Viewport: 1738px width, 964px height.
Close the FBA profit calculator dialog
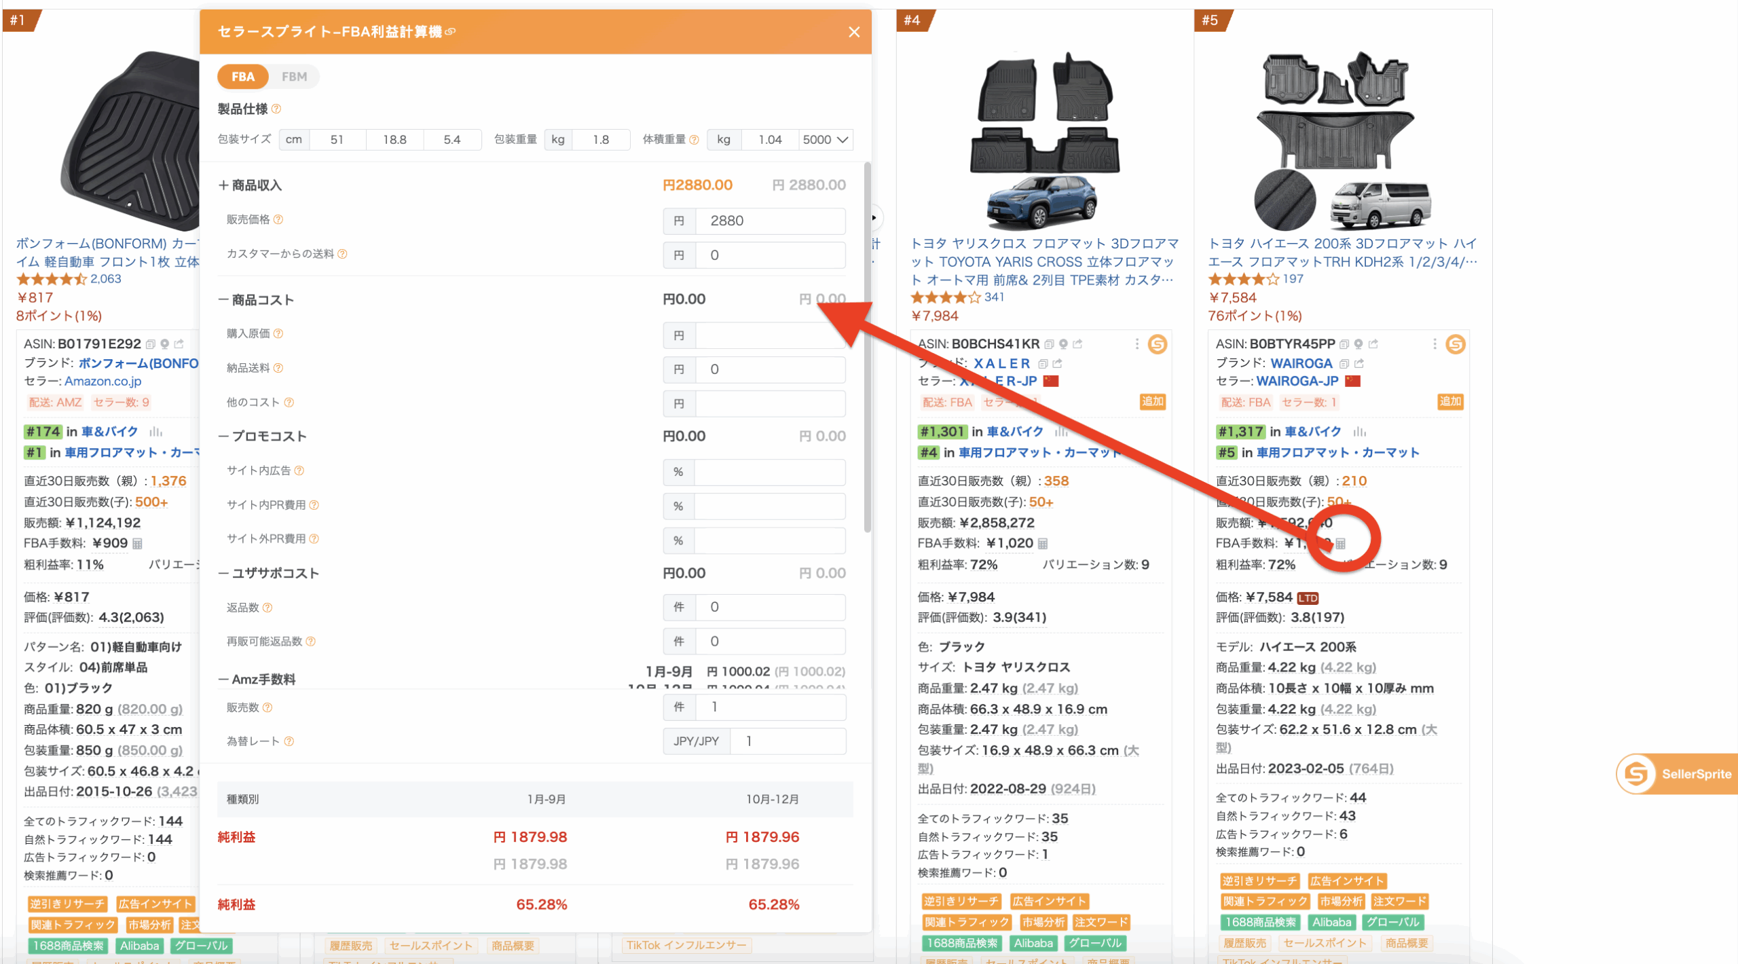853,32
